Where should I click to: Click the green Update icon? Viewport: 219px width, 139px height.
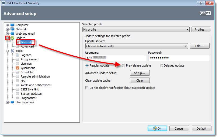point(12,38)
